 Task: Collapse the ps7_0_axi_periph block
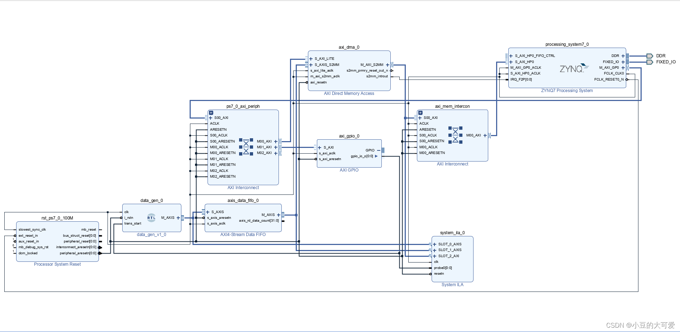point(211,113)
